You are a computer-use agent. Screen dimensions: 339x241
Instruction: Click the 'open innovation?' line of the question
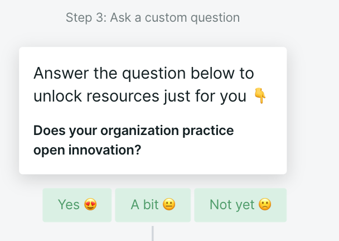pyautogui.click(x=87, y=150)
